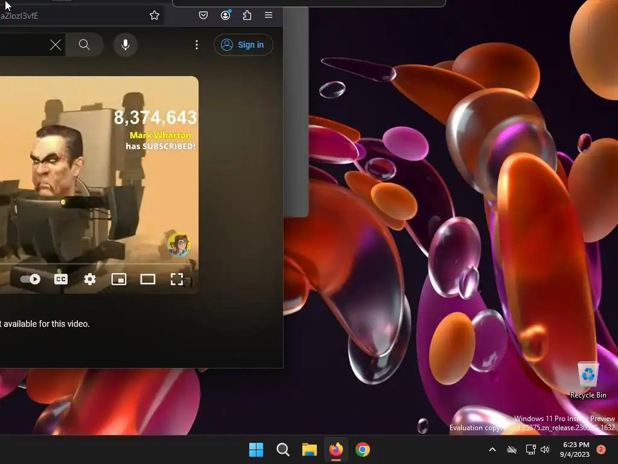Open the notifications badge showing 2
Screen dimensions: 618x464
[x=601, y=449]
